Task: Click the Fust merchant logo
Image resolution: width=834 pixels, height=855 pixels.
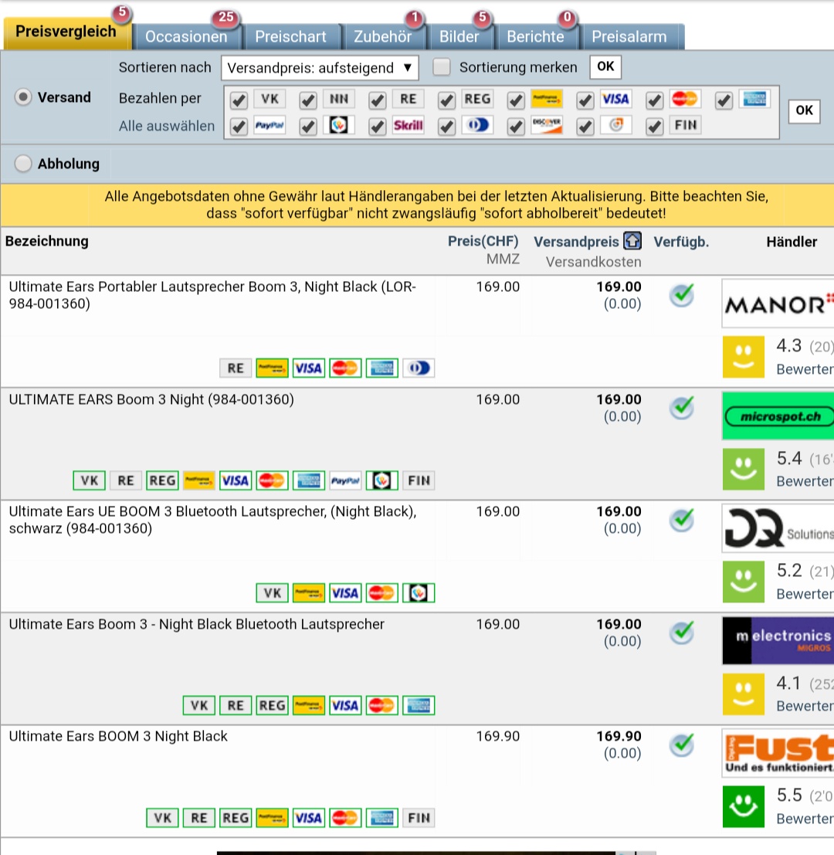Action: (777, 753)
